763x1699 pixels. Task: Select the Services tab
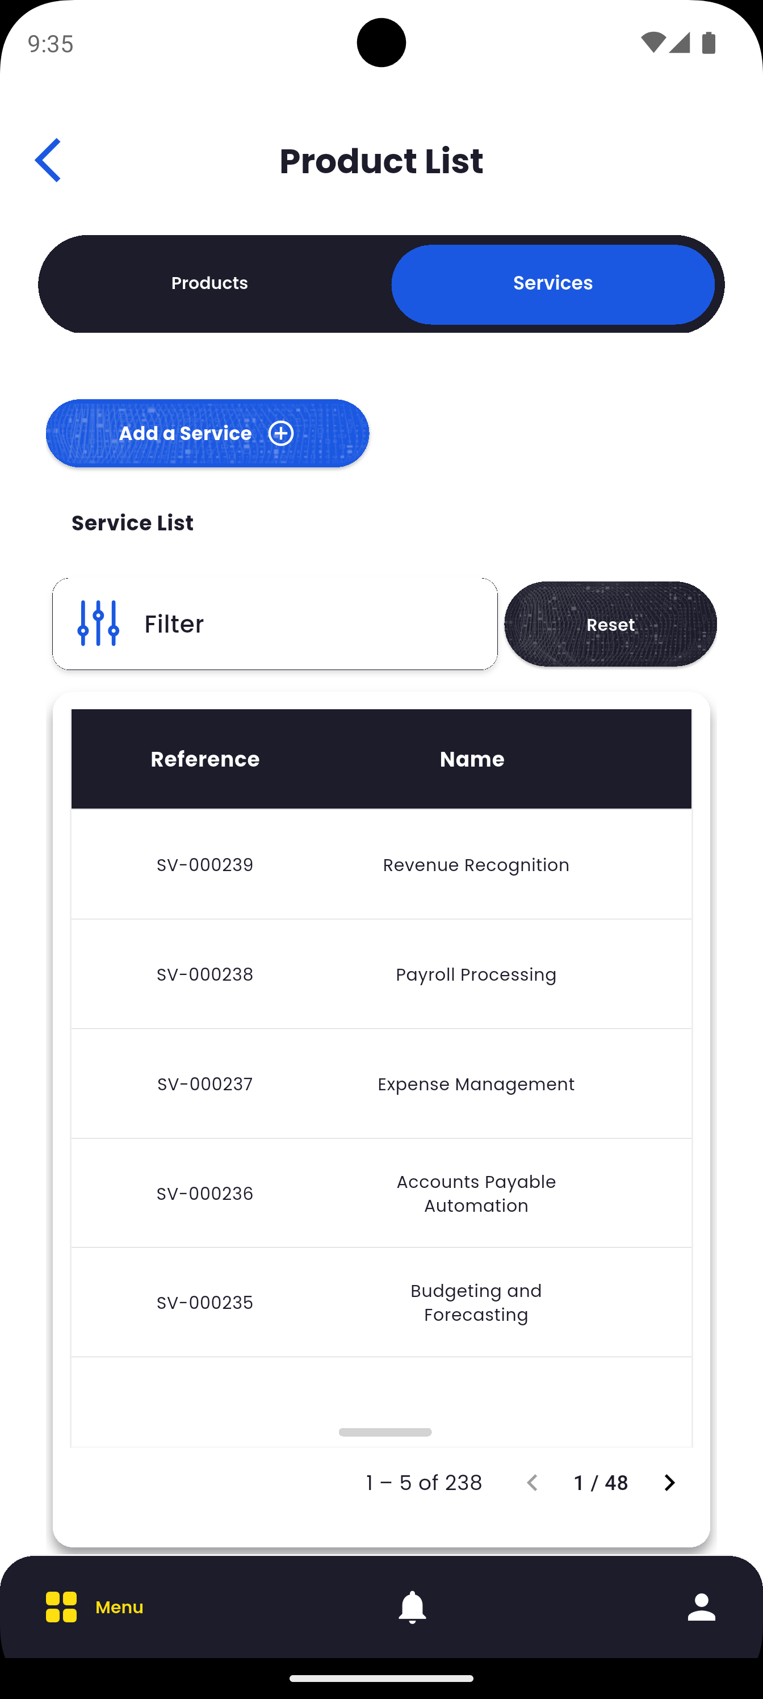552,283
